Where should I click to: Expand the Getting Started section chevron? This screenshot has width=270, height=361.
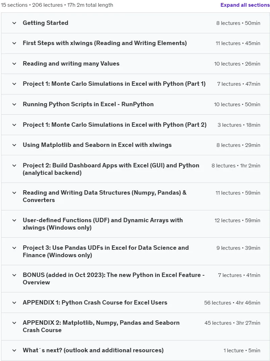[14, 23]
